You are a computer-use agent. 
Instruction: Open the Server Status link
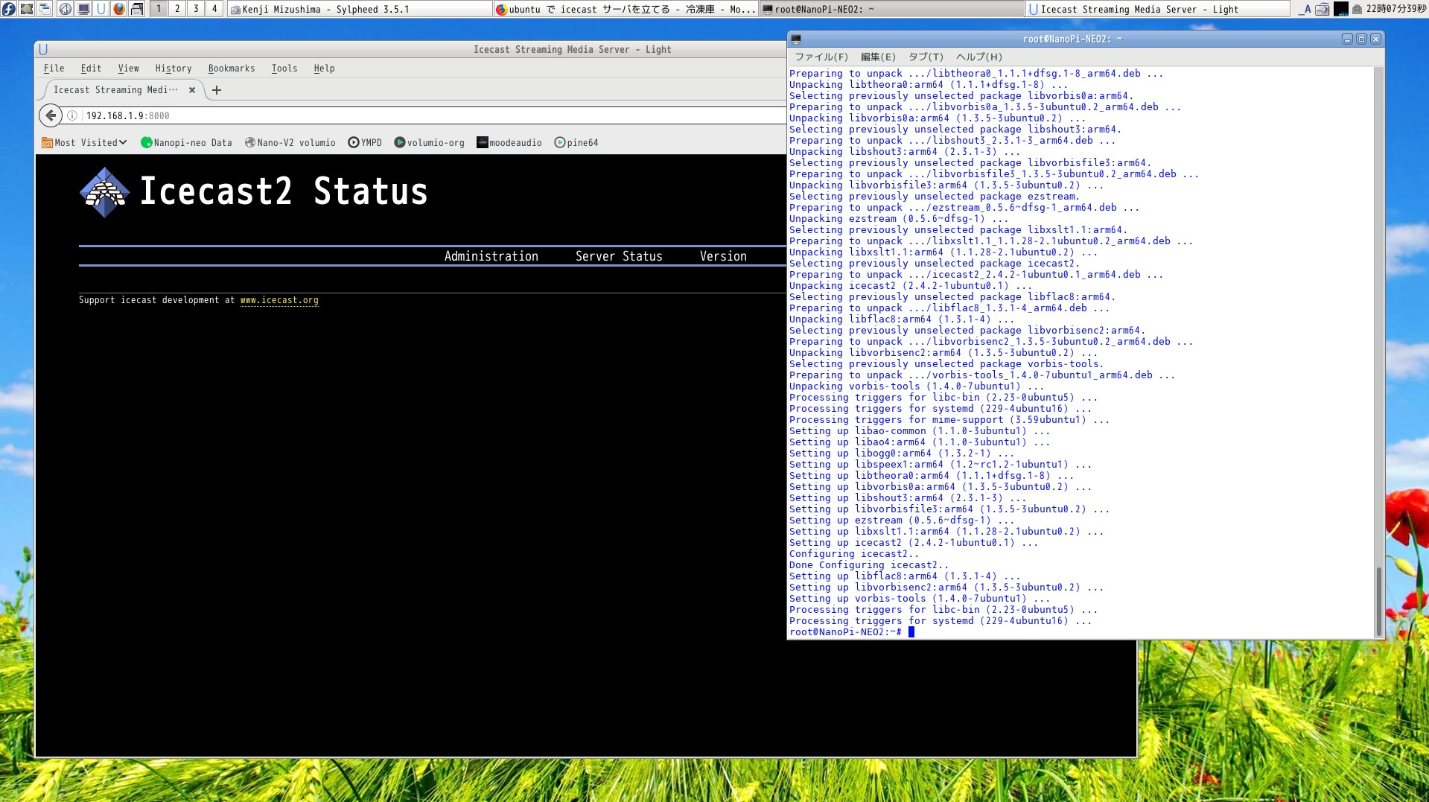pos(618,256)
